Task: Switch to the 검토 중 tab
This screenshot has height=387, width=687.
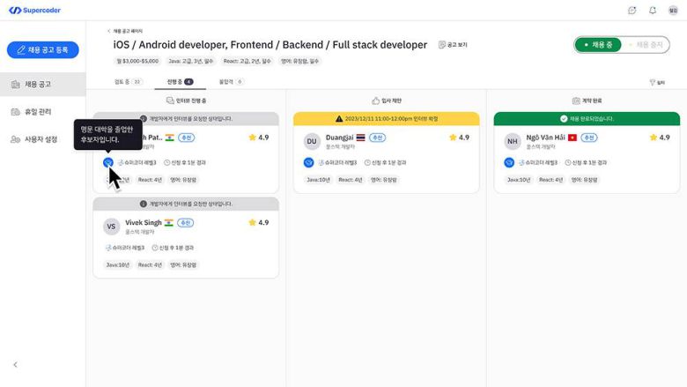Action: pyautogui.click(x=128, y=81)
